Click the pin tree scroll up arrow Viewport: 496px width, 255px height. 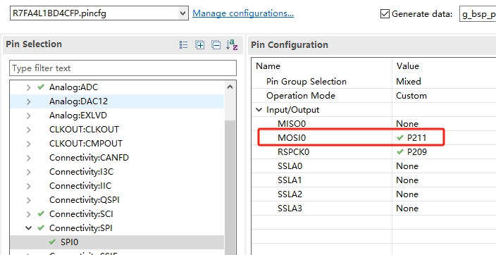click(x=230, y=87)
